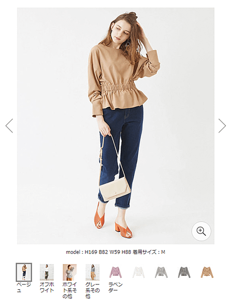Open the magnifier zoom view of photo
This screenshot has width=231, height=302.
tap(201, 231)
